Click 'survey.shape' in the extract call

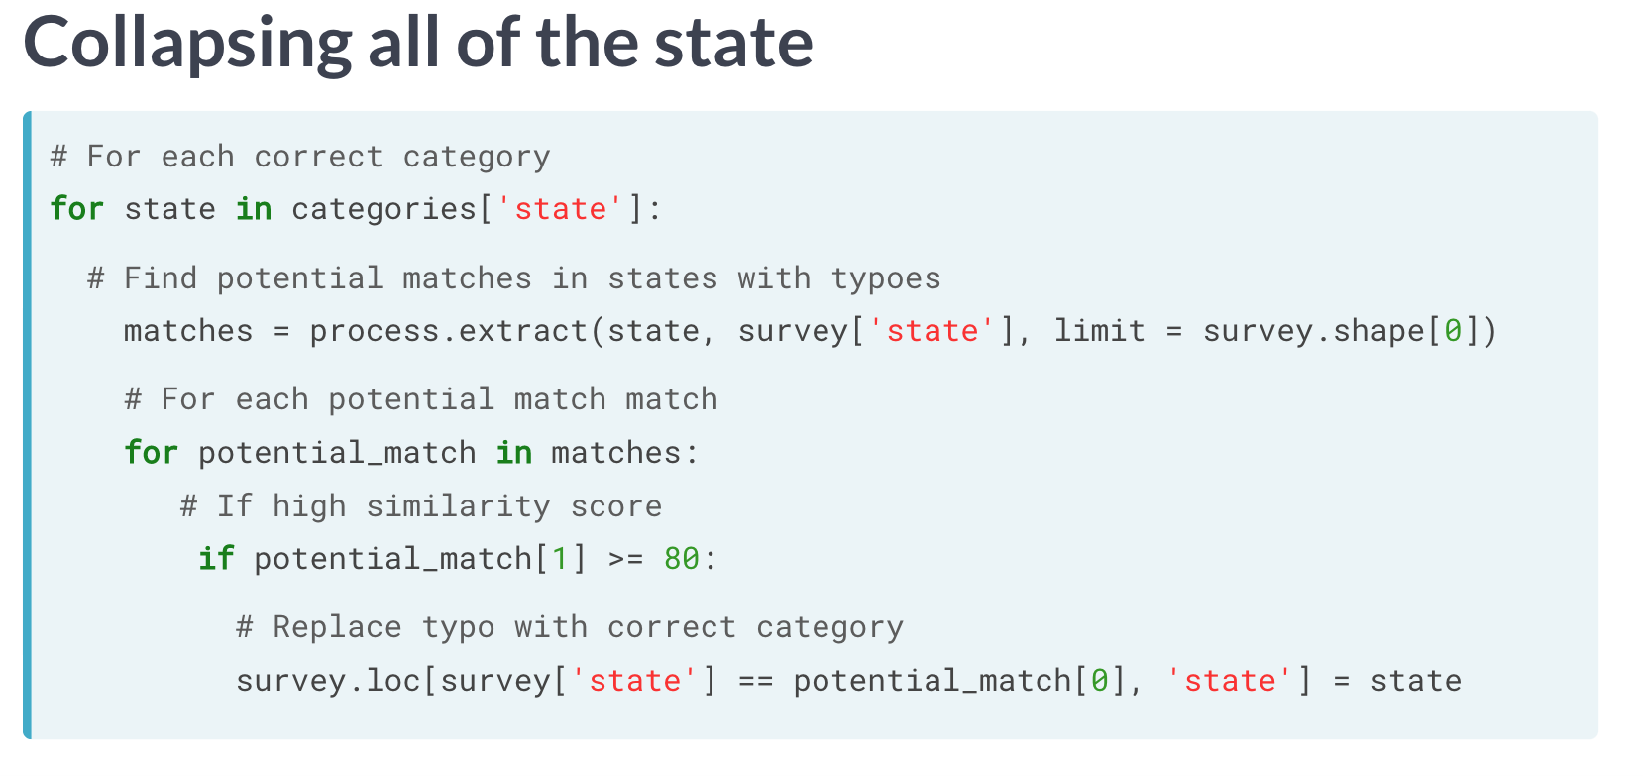(x=1314, y=331)
